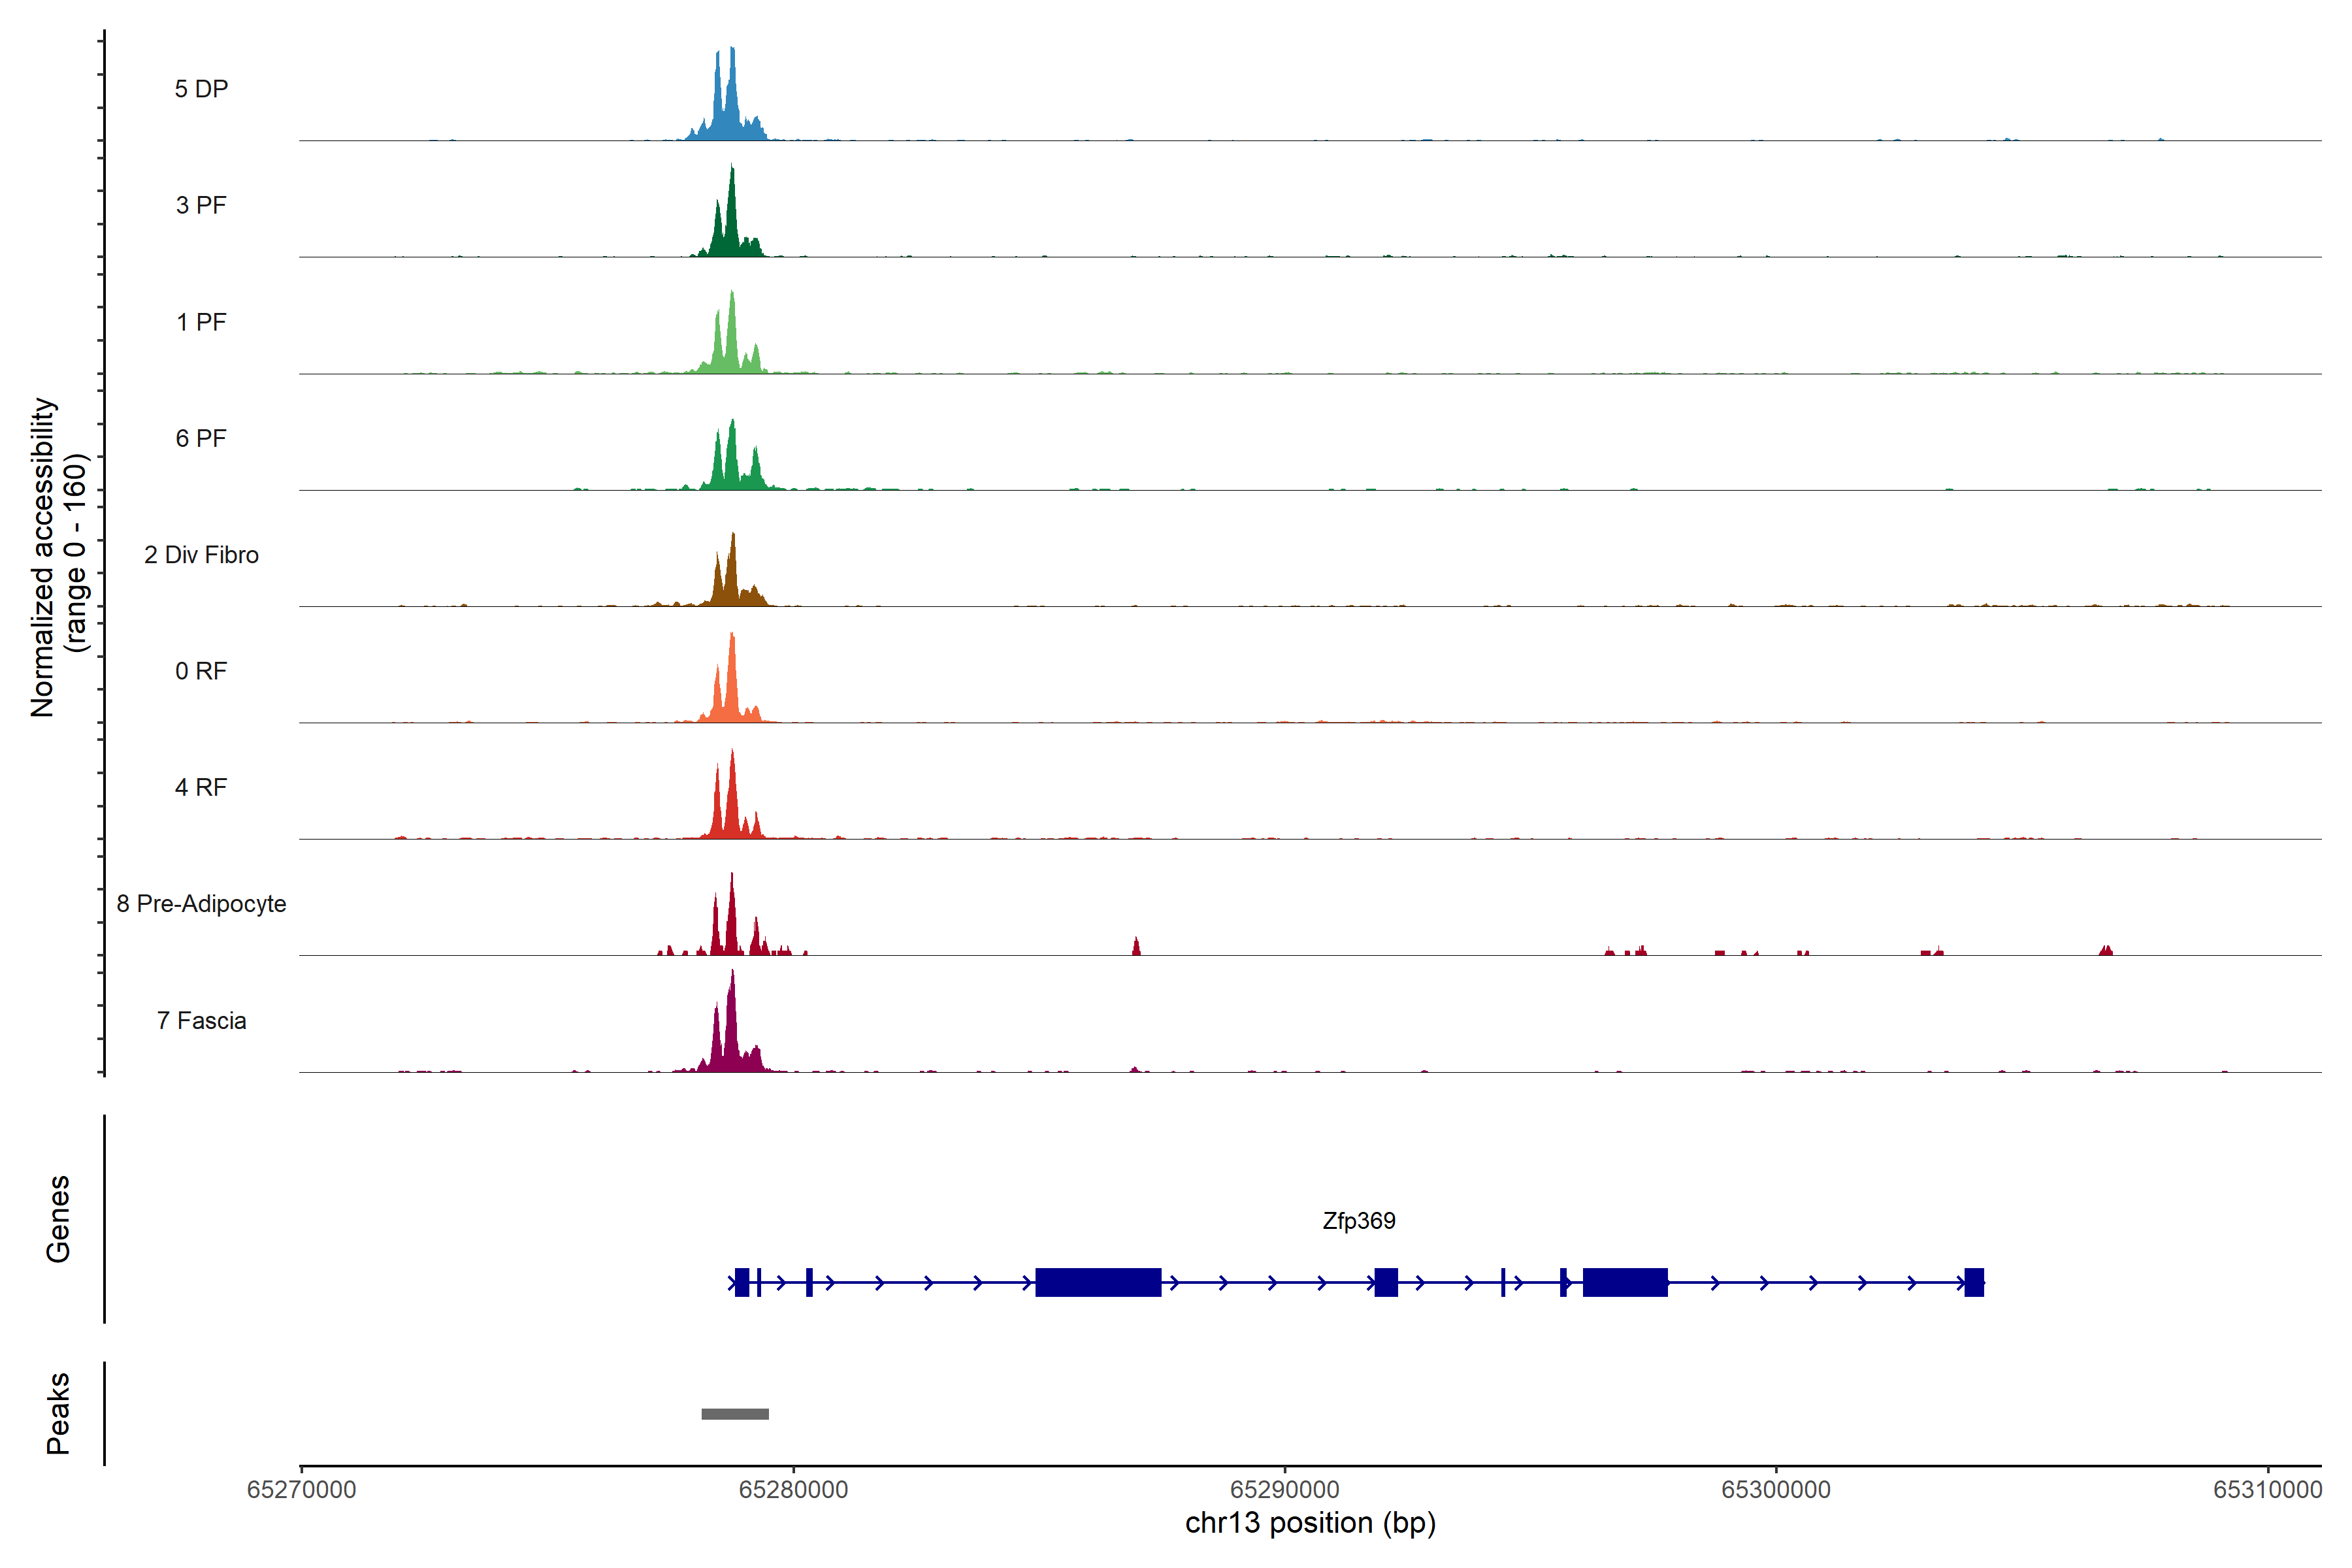Click the 1 PF track label

(201, 322)
